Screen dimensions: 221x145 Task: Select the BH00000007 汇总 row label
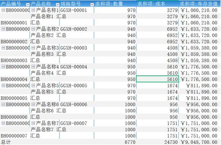20,136
